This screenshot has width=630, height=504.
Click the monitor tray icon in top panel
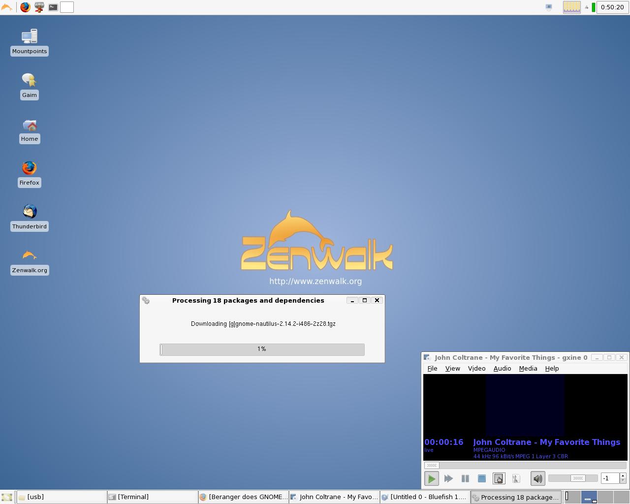549,7
